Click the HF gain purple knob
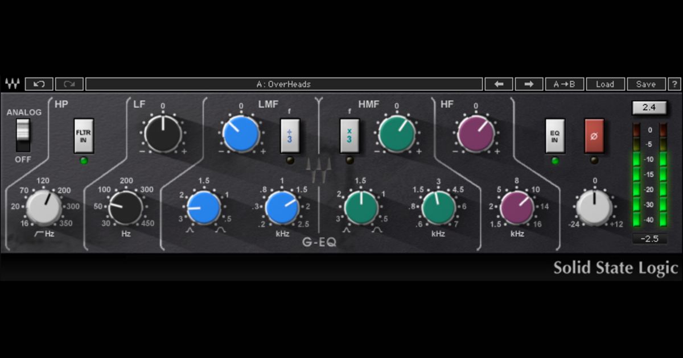The image size is (683, 358). (476, 134)
